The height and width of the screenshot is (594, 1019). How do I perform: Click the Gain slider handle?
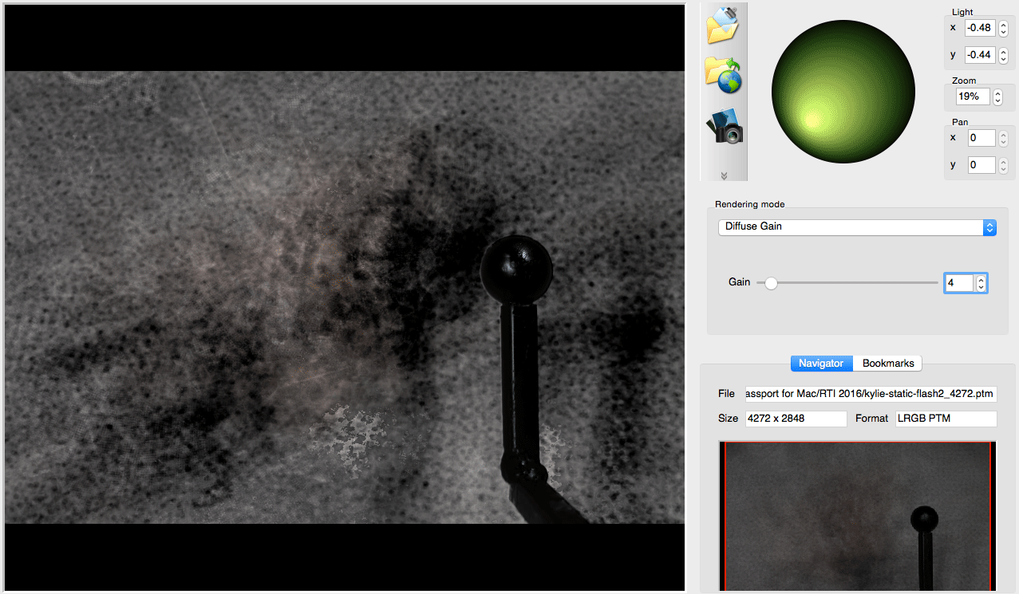point(771,283)
